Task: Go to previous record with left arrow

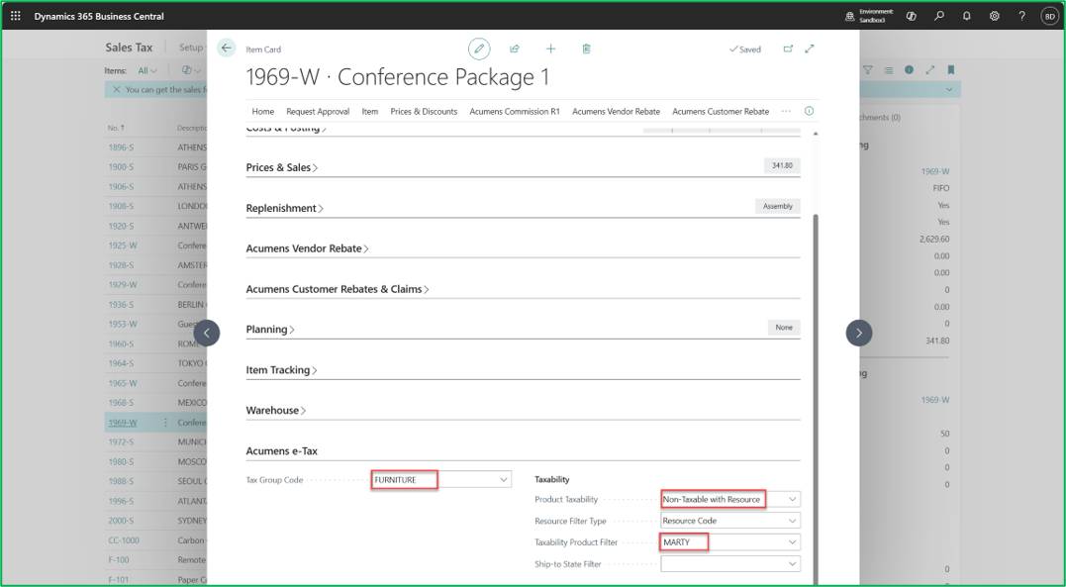Action: point(207,333)
